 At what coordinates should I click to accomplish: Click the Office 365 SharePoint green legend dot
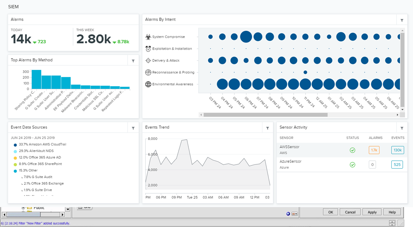click(x=15, y=164)
